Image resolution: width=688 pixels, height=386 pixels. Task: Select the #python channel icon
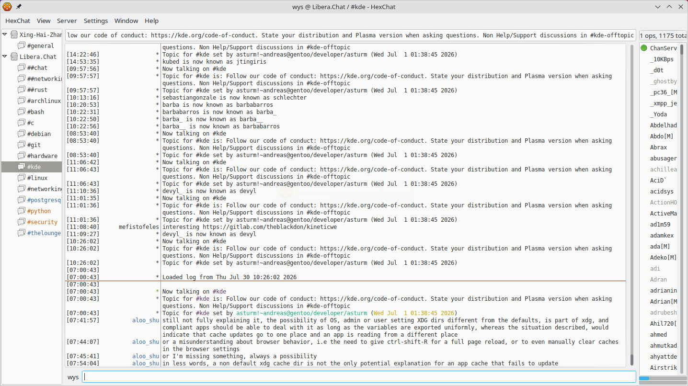coord(21,211)
